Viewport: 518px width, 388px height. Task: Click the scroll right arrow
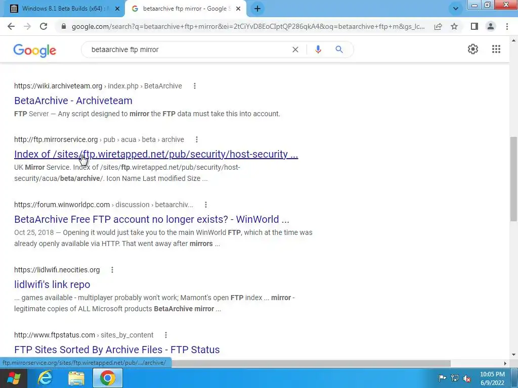pos(505,363)
